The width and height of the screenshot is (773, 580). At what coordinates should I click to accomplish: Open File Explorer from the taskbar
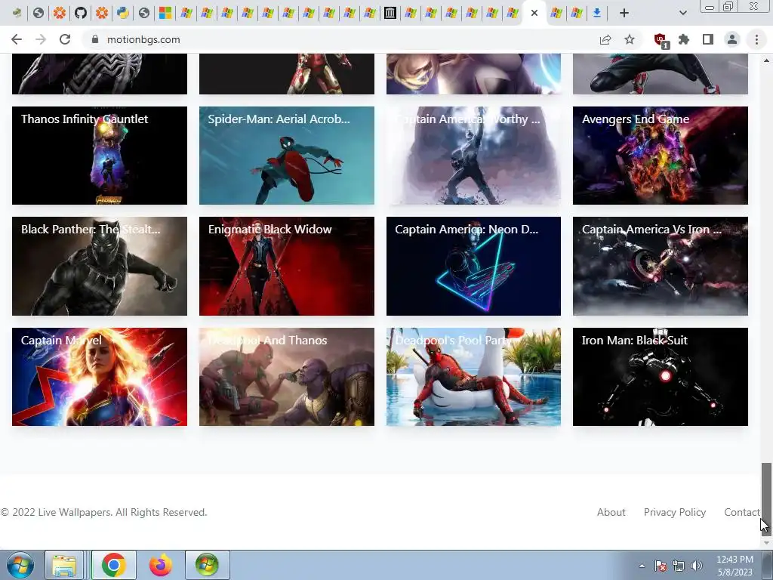(x=65, y=565)
